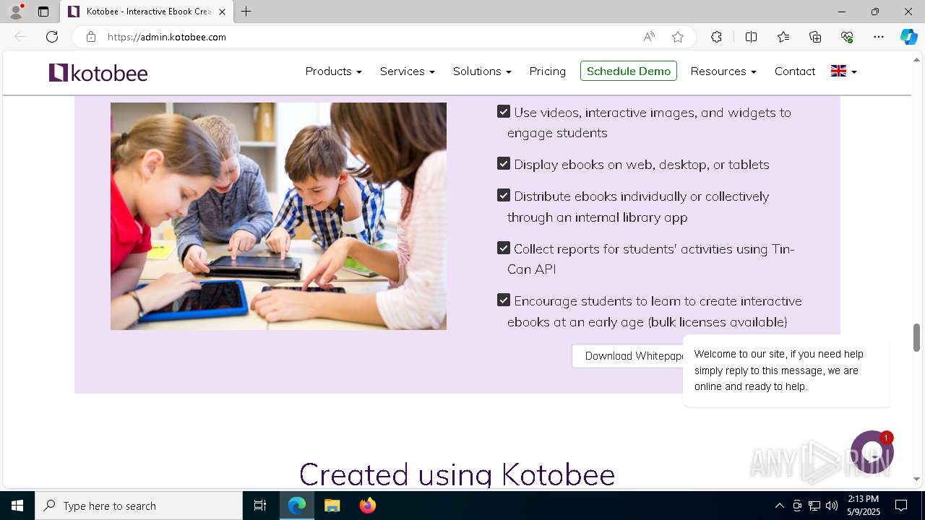Expand the Solutions menu

click(x=482, y=71)
